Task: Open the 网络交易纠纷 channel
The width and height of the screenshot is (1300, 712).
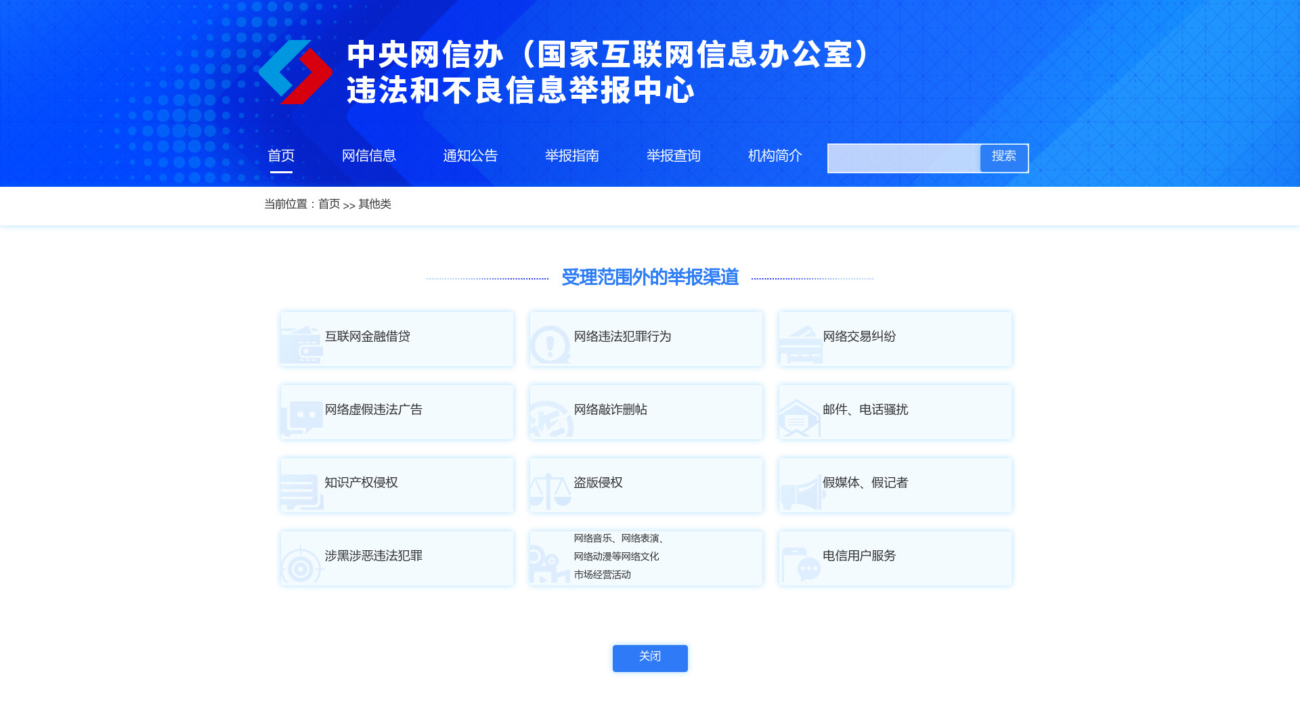Action: 895,338
